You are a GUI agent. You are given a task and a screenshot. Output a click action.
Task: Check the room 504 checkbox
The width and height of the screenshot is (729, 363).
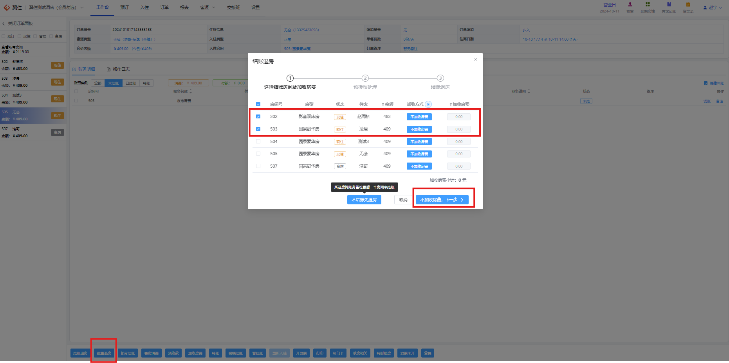[x=258, y=141]
